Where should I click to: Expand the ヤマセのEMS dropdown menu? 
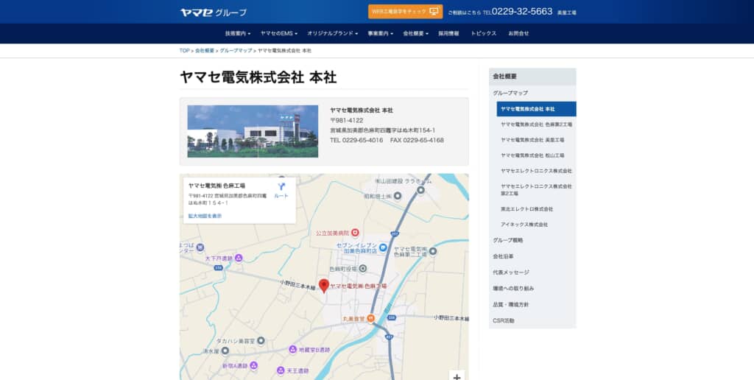coord(279,34)
